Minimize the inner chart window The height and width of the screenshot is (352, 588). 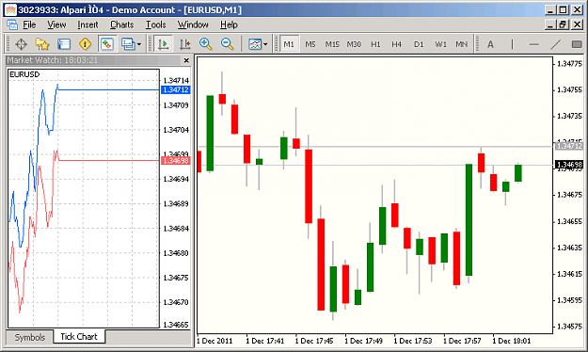(x=550, y=24)
